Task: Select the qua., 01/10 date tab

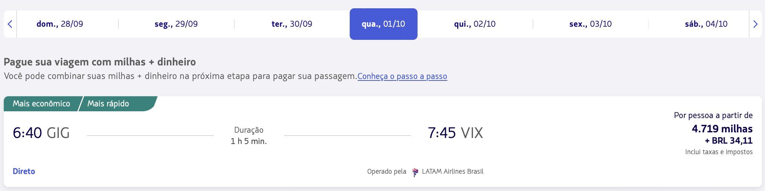Action: click(x=383, y=24)
